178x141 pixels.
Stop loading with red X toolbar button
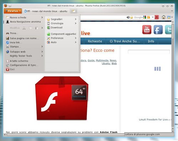coord(157,17)
